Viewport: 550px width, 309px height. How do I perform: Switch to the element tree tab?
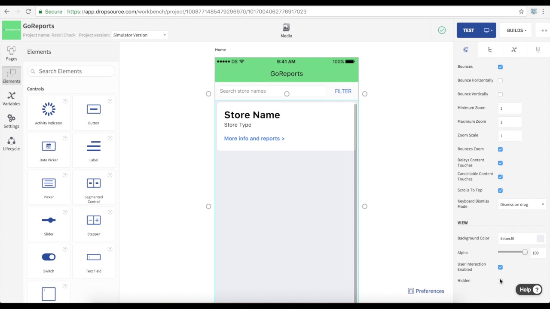490,50
